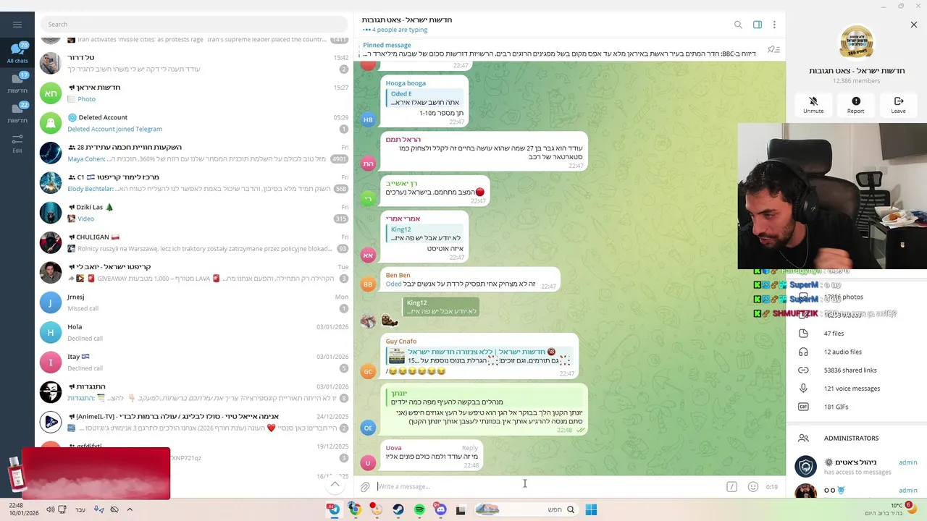This screenshot has width=927, height=521.
Task: Open the pinned messages list icon
Action: point(773,49)
